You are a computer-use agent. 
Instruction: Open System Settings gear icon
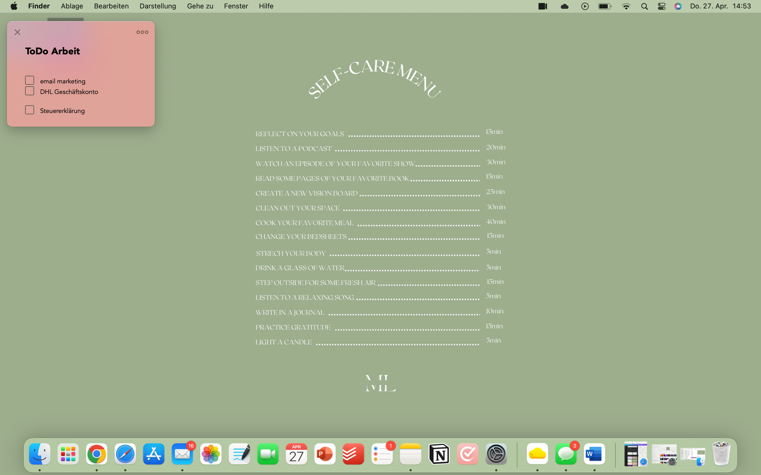[496, 454]
